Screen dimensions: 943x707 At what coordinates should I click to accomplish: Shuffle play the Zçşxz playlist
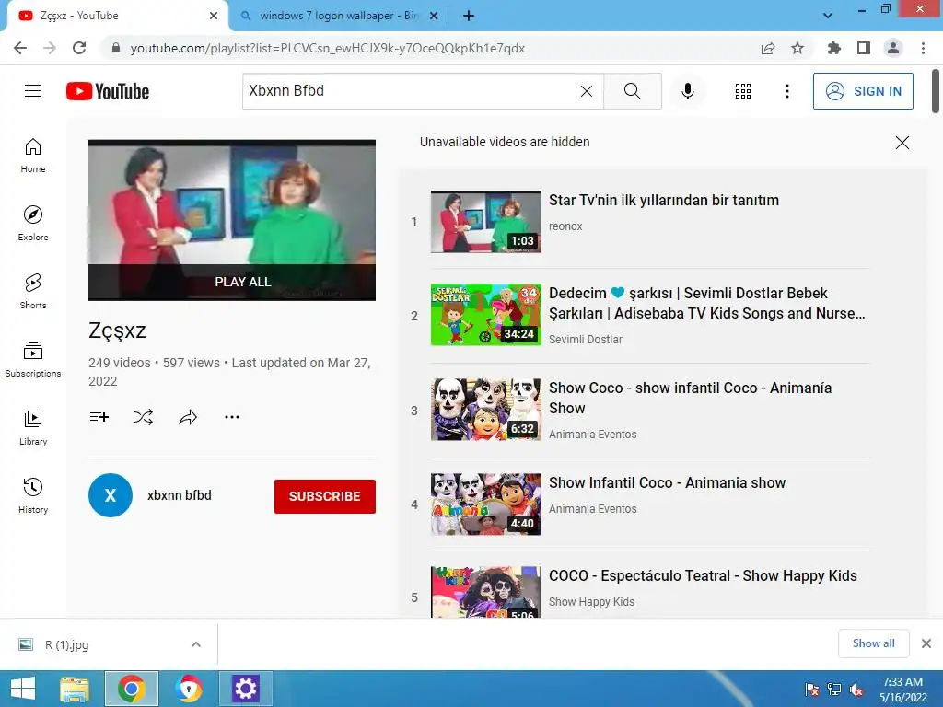click(143, 417)
